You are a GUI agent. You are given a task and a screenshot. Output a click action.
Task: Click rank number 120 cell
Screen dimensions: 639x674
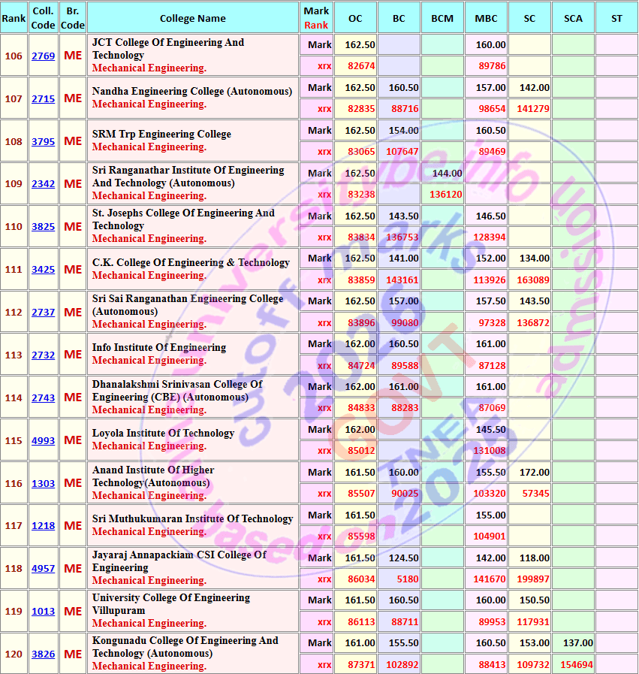(x=14, y=654)
